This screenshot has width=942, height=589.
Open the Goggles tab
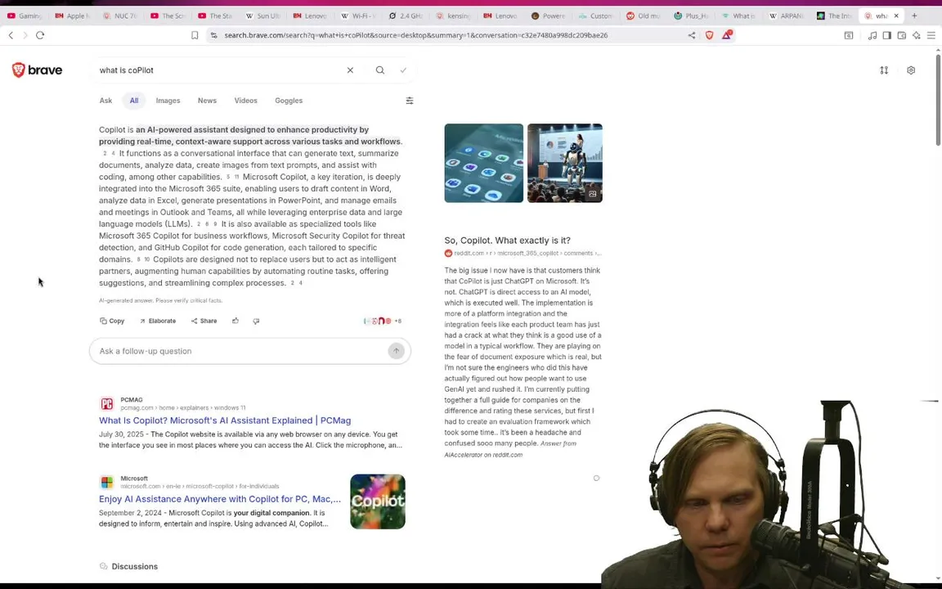click(x=289, y=101)
